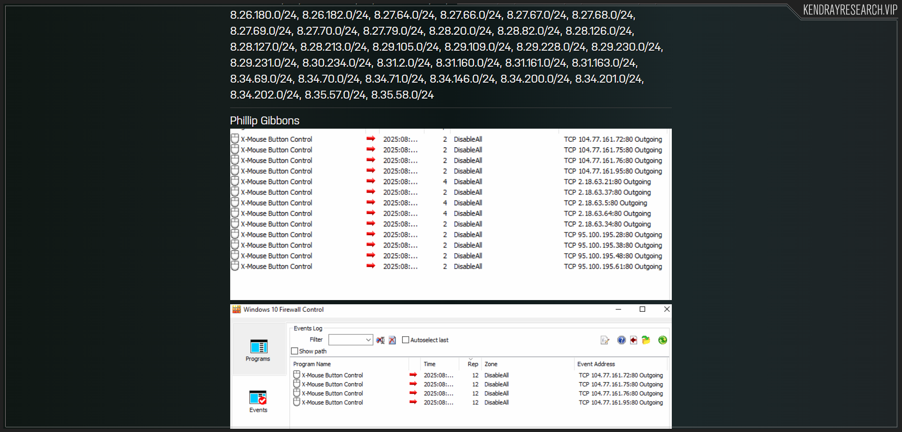Screen dimensions: 902x432
Task: Click red arrow in the 2.18.63.21:80 row
Action: (x=371, y=181)
